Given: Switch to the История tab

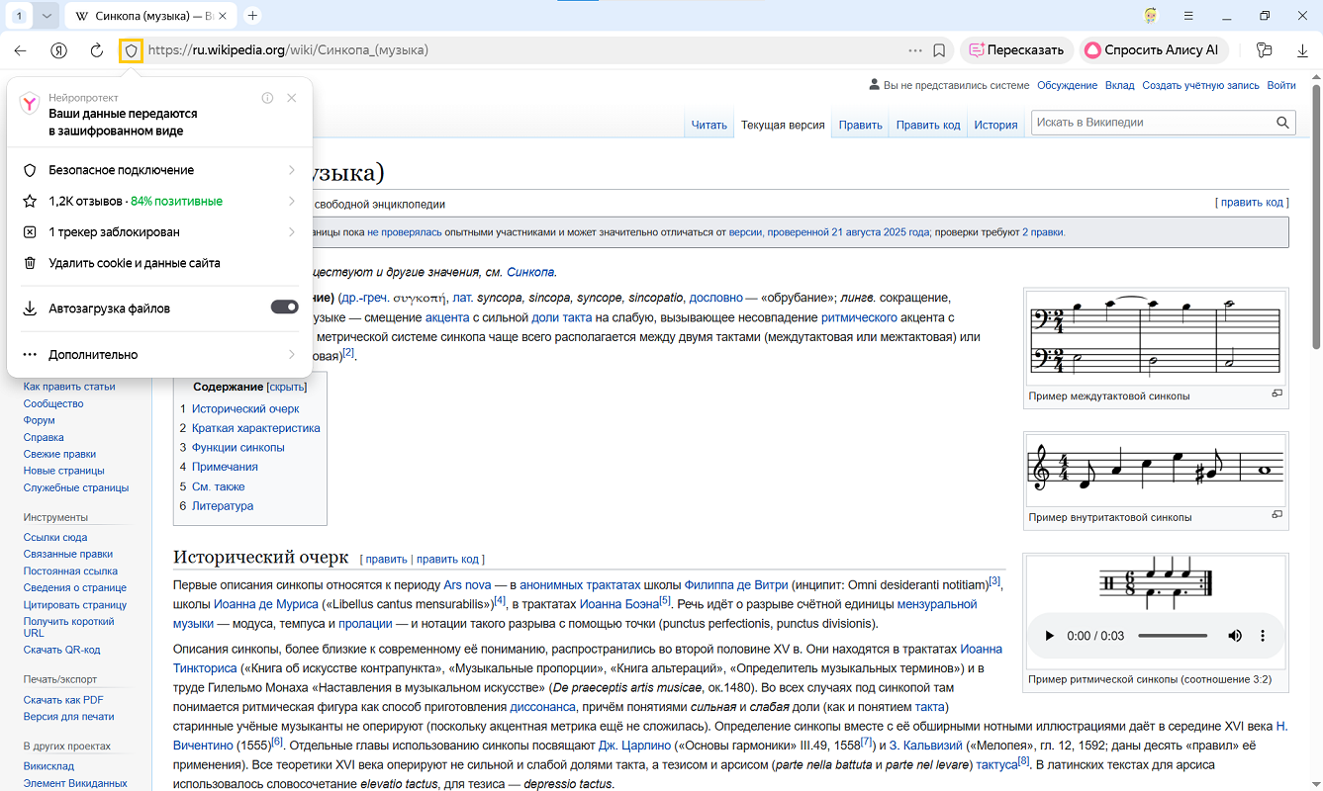Looking at the screenshot, I should point(994,126).
